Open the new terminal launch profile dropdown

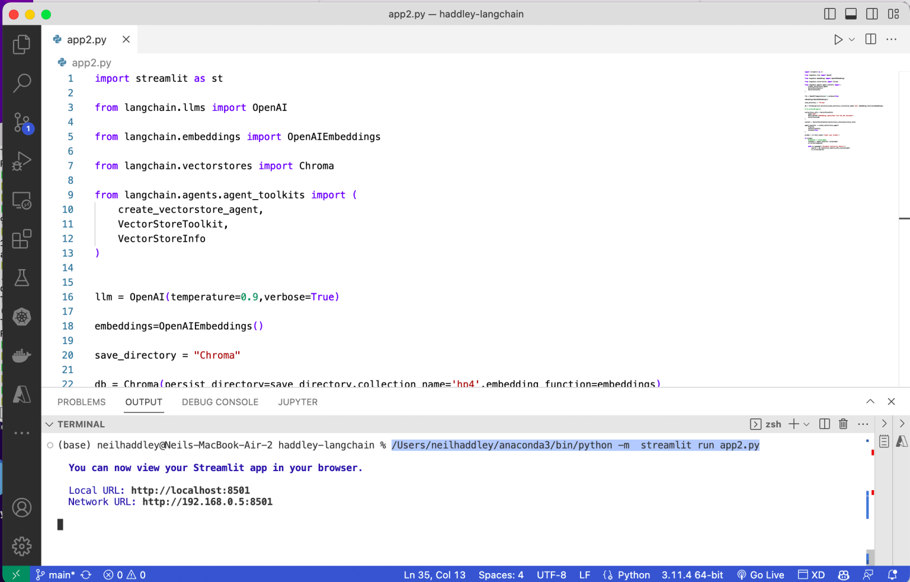806,424
